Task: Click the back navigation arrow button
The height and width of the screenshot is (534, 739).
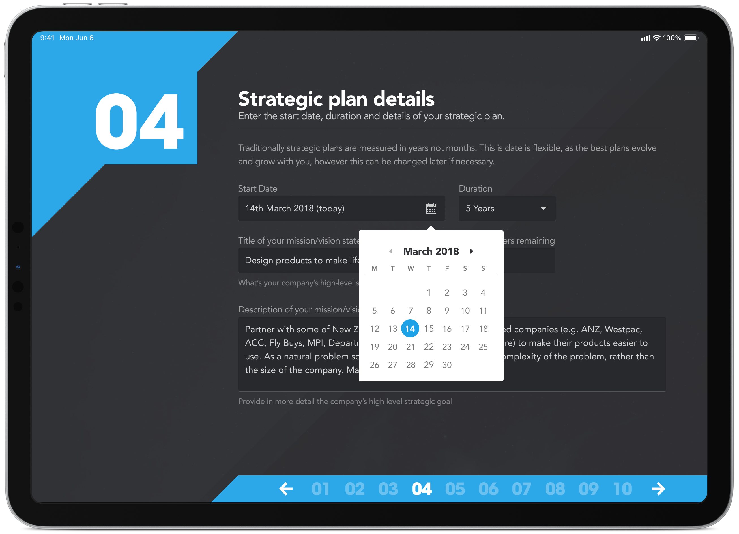Action: point(286,489)
